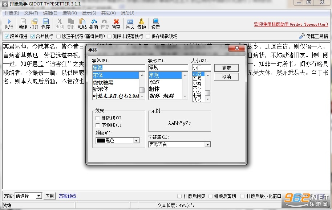This screenshot has width=332, height=210.
Task: Open the 编辑(E) menu
Action: pos(50,13)
